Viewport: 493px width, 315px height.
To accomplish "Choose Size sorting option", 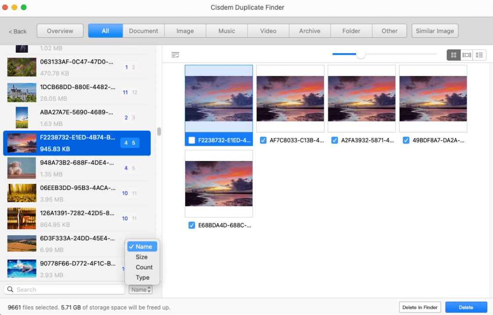I will pyautogui.click(x=142, y=257).
